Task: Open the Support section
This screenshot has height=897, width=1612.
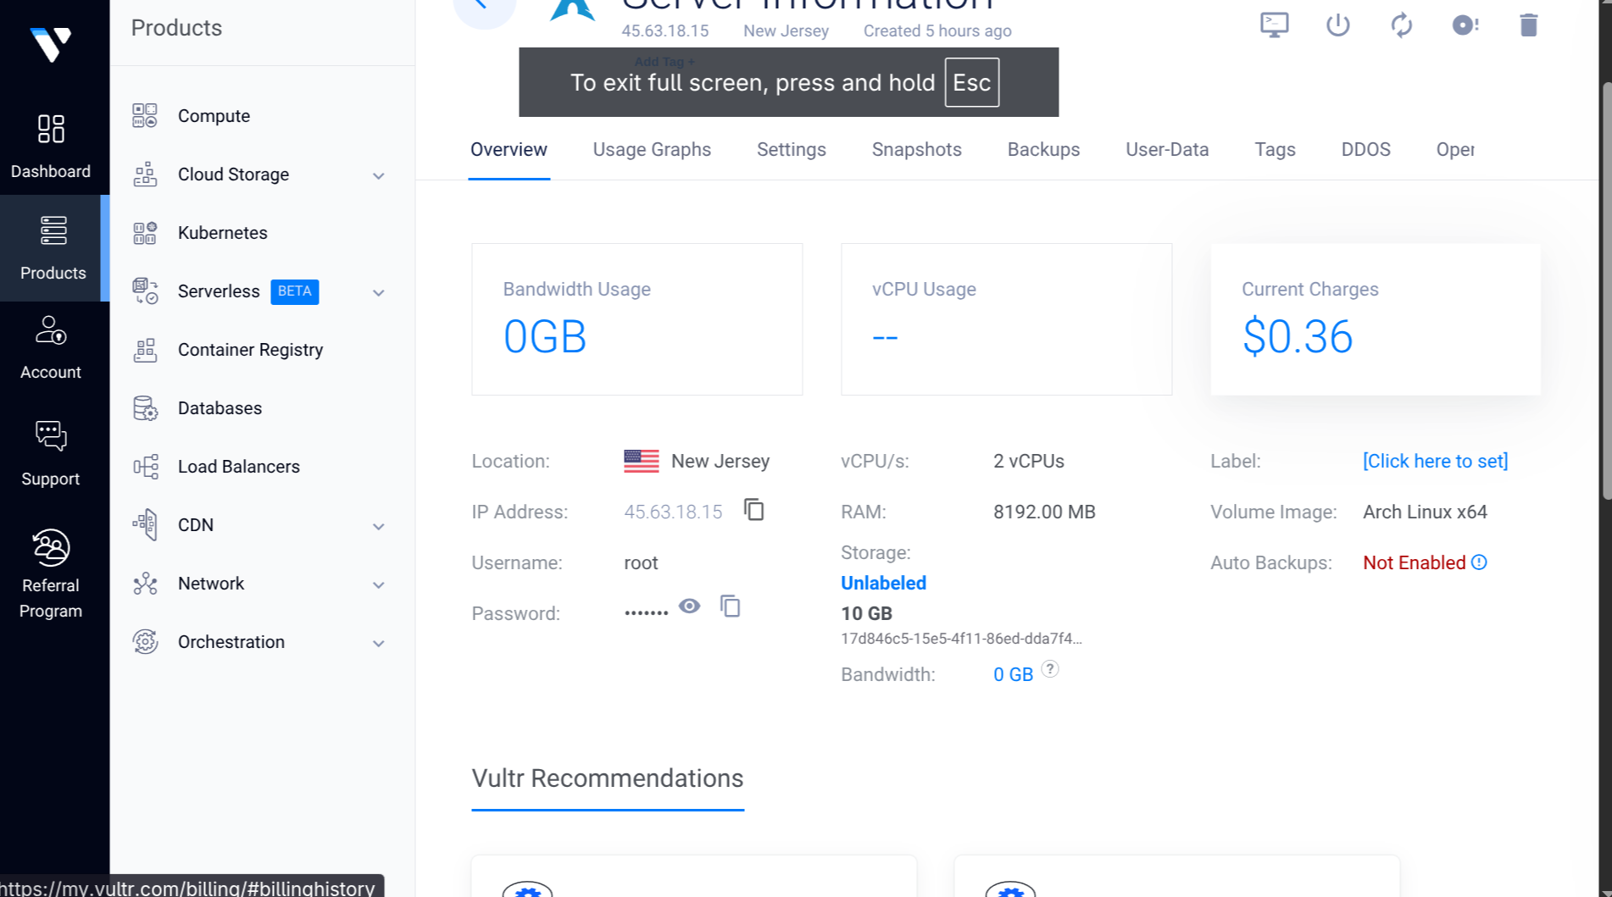Action: pyautogui.click(x=51, y=453)
